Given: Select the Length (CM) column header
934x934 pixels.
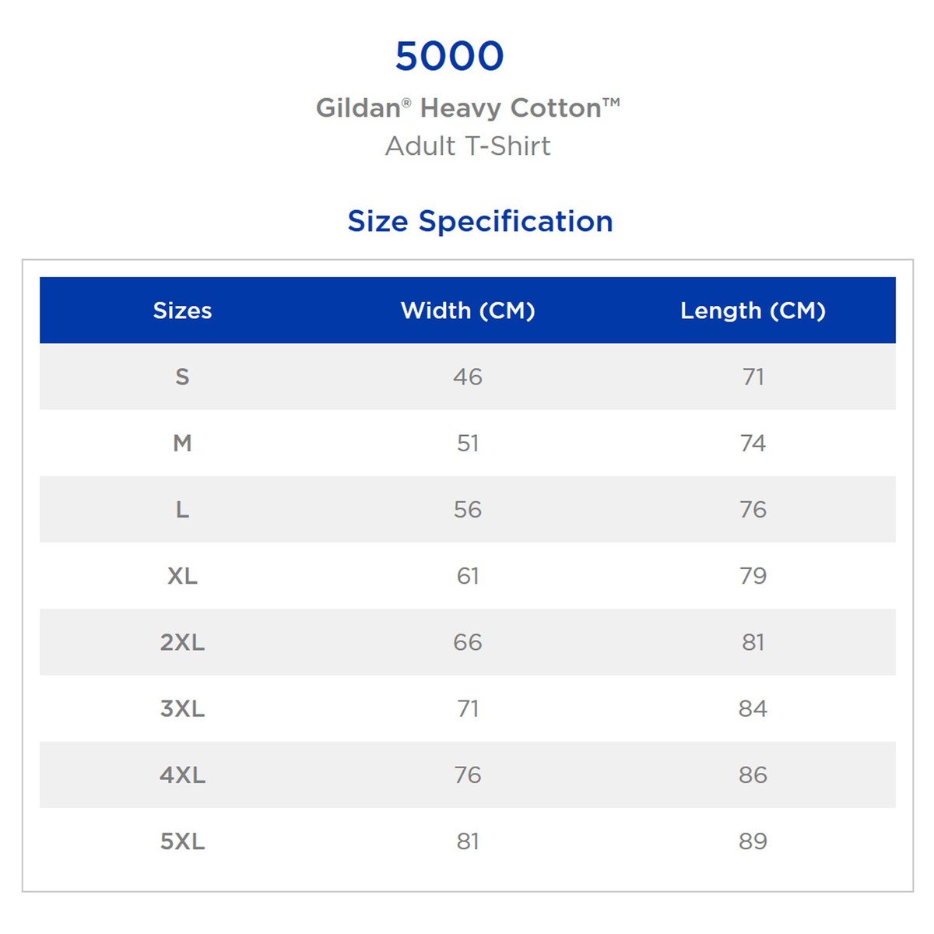Looking at the screenshot, I should tap(753, 311).
